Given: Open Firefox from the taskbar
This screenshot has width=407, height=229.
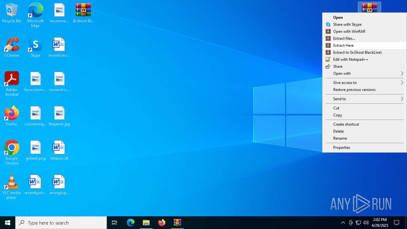Looking at the screenshot, I should pos(162,223).
